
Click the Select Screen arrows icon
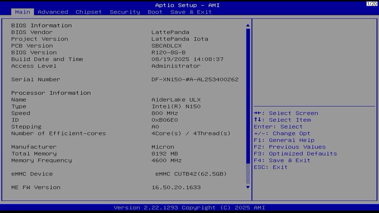click(x=257, y=113)
